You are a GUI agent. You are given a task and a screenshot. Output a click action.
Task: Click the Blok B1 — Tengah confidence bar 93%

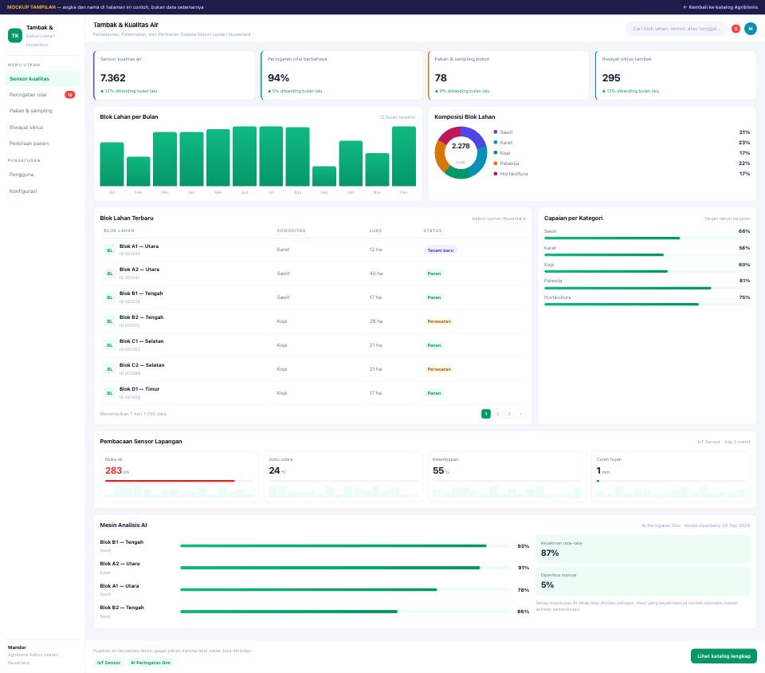(345, 545)
